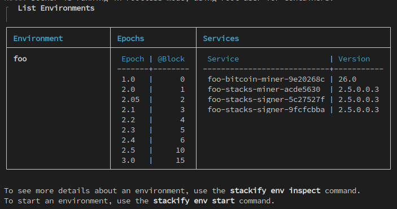
Task: Click the '@Block' sub-header text
Action: click(171, 59)
